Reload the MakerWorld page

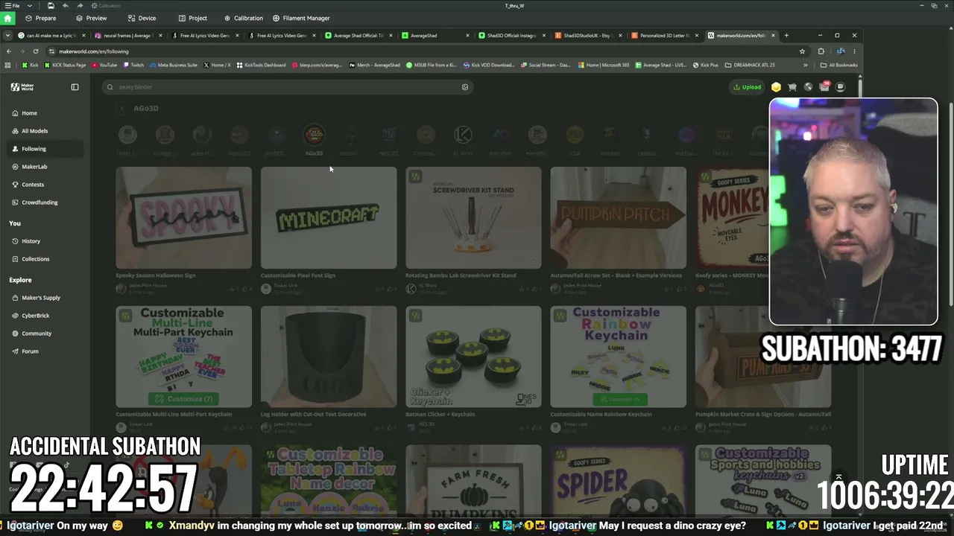coord(35,51)
